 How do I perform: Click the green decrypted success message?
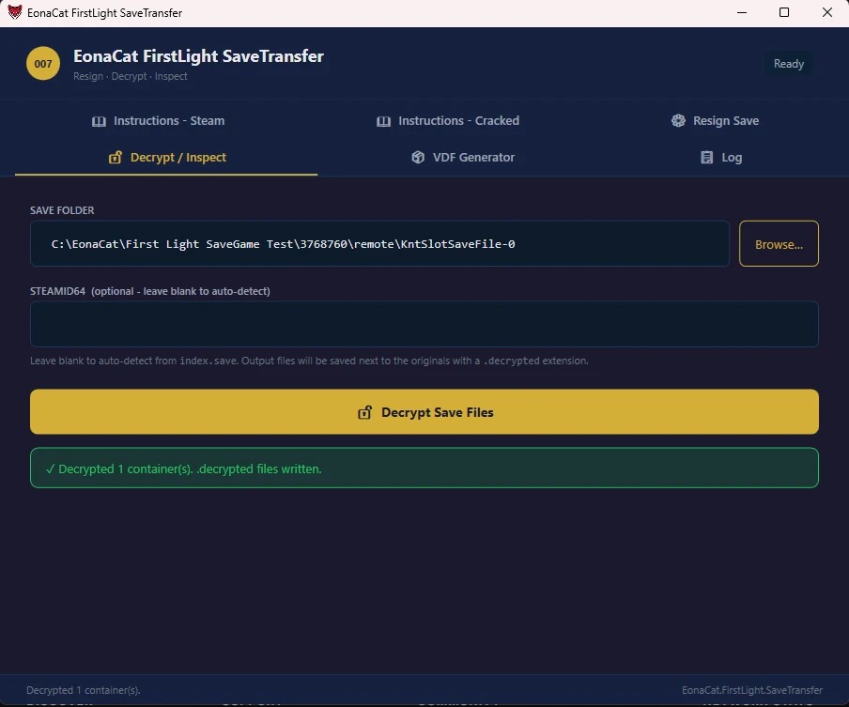click(x=424, y=468)
